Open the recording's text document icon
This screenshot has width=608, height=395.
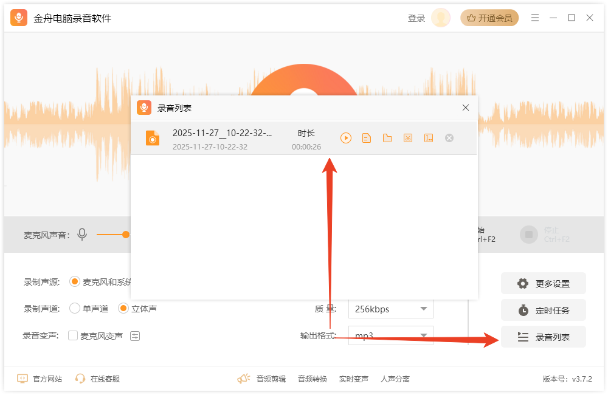point(367,138)
